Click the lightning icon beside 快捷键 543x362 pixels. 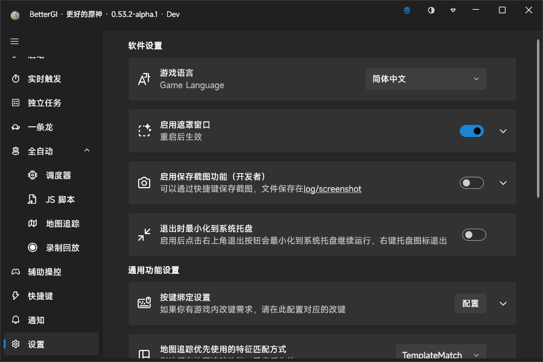coord(16,296)
